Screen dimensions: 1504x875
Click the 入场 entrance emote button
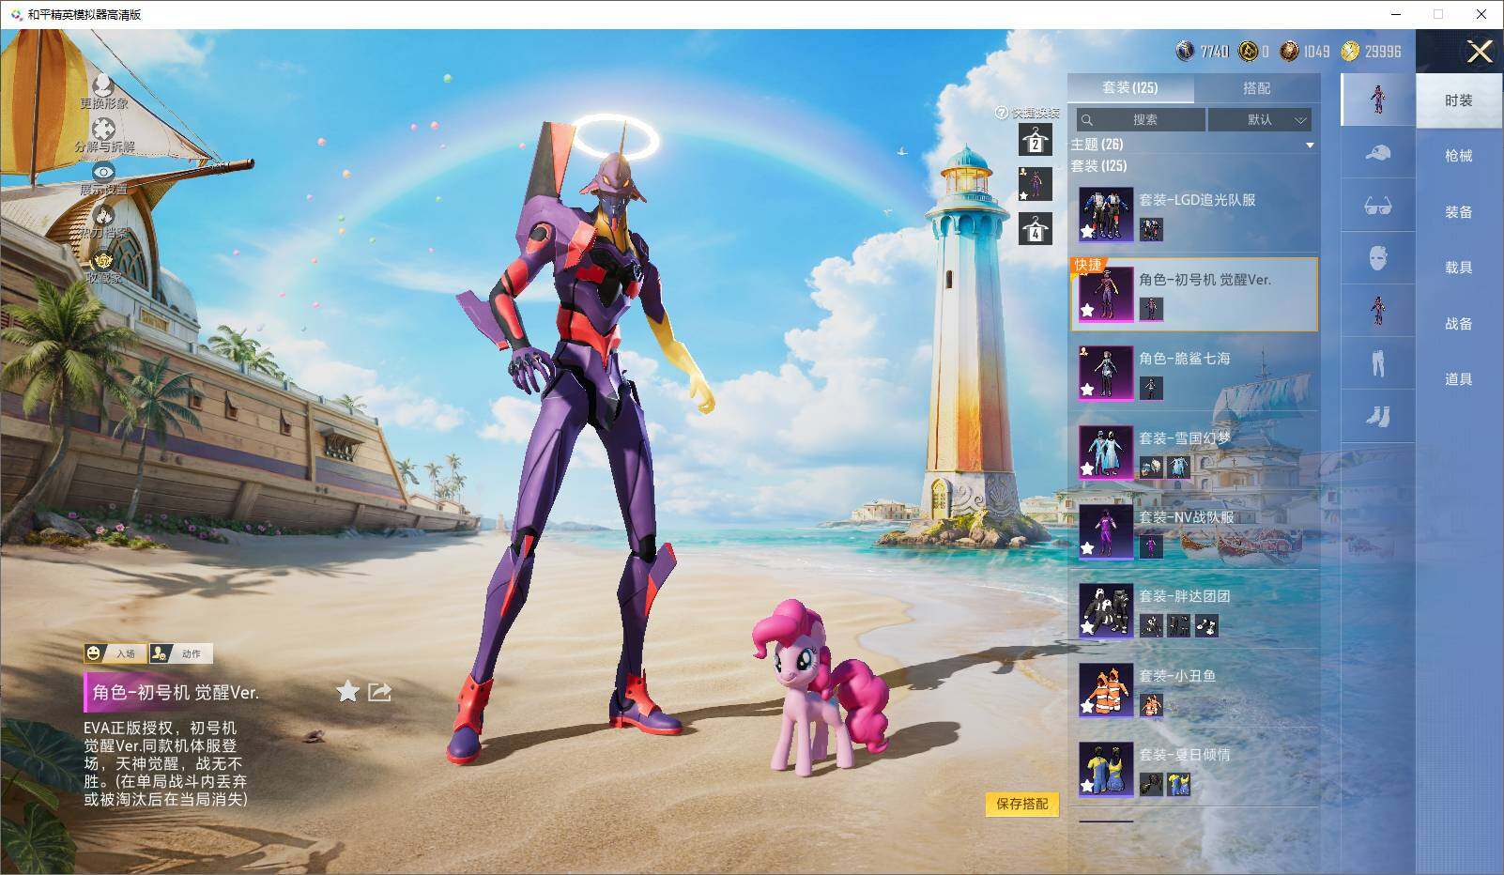(115, 653)
